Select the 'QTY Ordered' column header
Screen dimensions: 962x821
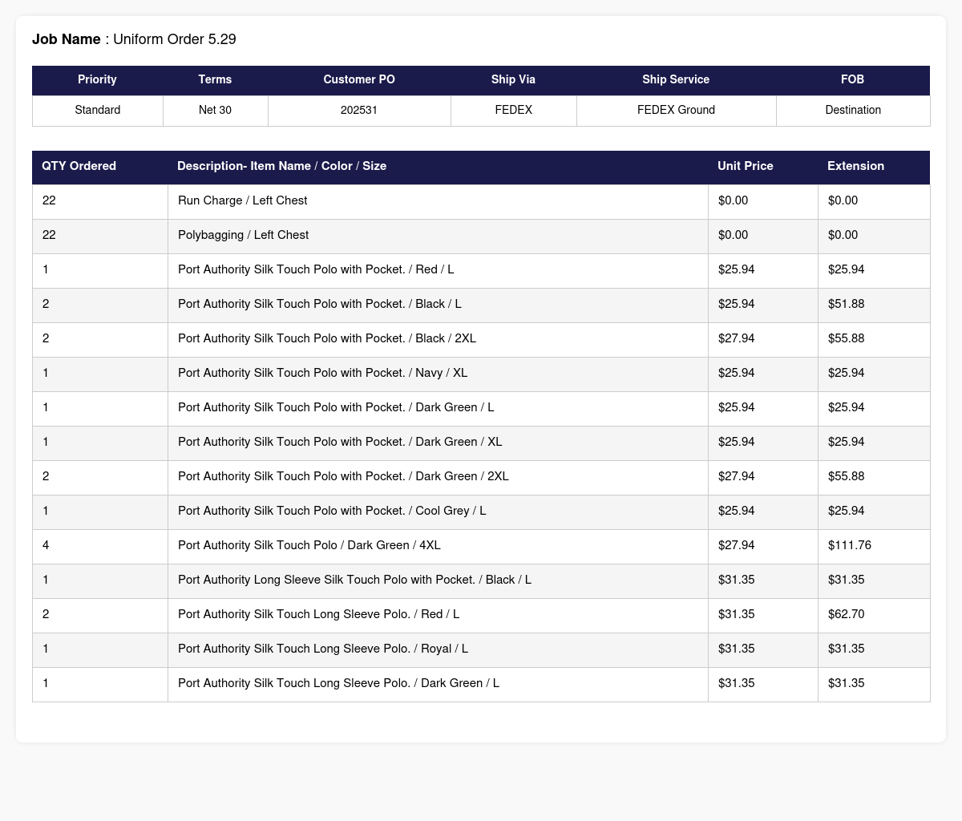click(x=100, y=166)
